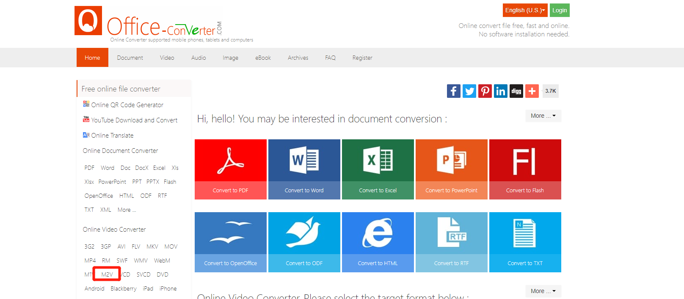Select the WebM video format link

(x=162, y=260)
